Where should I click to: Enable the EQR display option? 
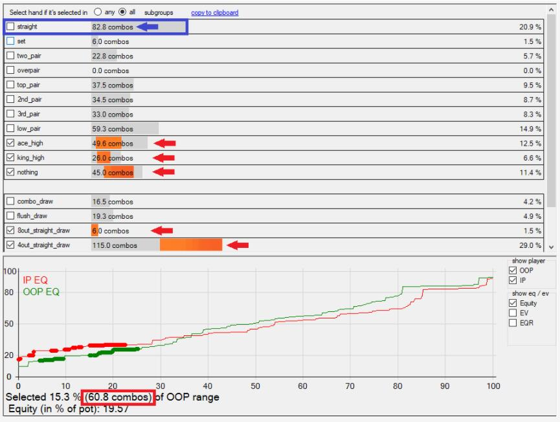(513, 323)
